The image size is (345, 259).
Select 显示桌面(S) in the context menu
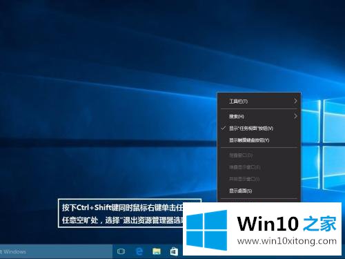(x=259, y=191)
